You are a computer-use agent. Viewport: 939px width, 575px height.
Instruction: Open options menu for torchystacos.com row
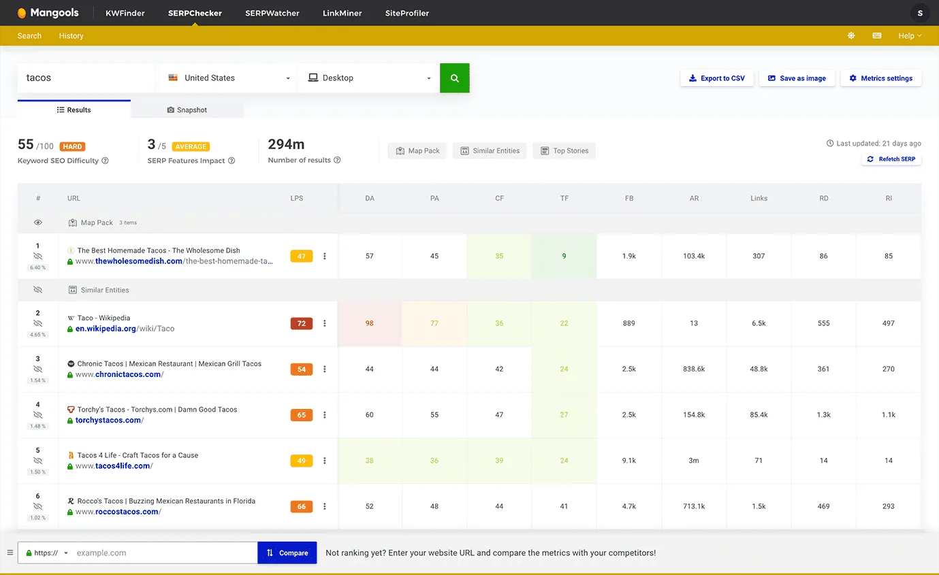point(325,414)
